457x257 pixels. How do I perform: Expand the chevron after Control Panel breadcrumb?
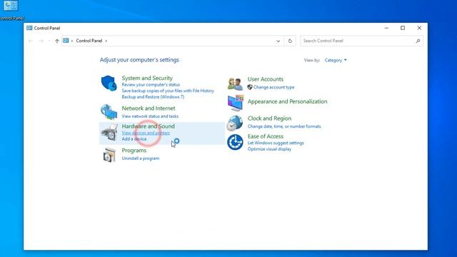click(x=106, y=41)
